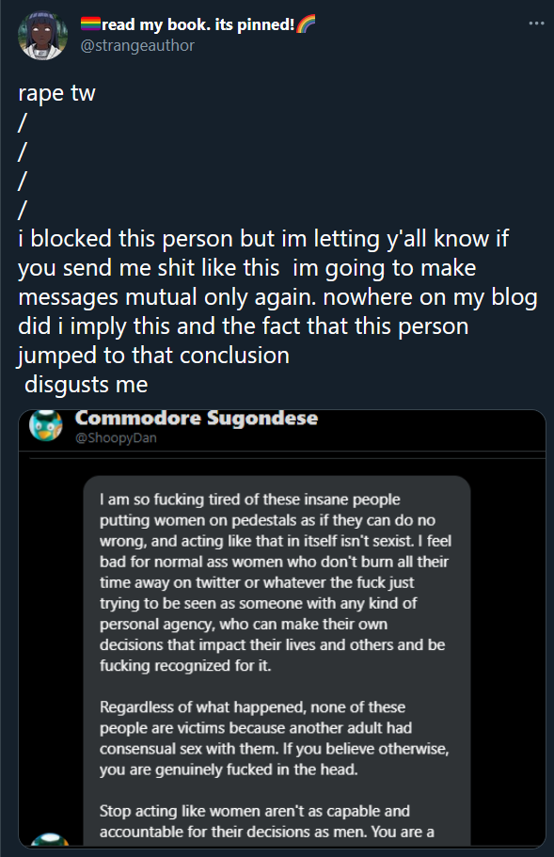This screenshot has height=857, width=554.
Task: Click the Commodore Sugondese bird avatar
Action: [x=46, y=426]
